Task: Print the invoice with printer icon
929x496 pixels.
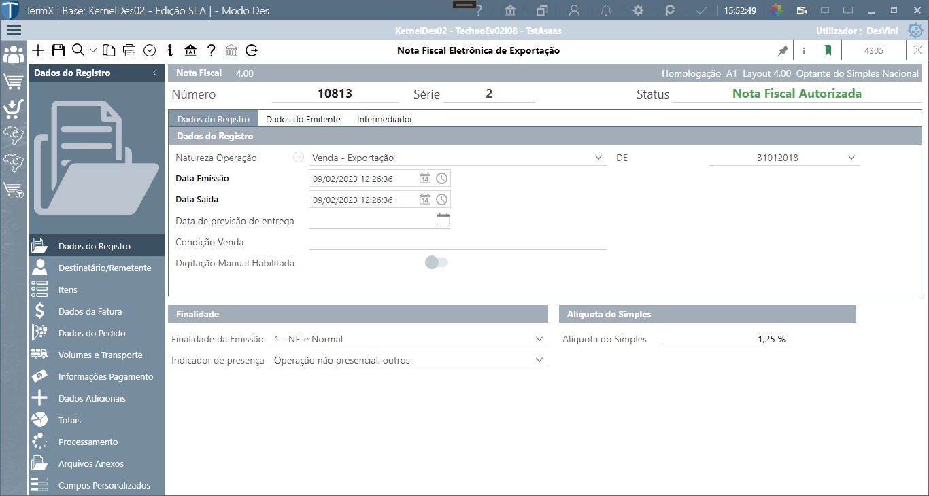Action: [129, 50]
